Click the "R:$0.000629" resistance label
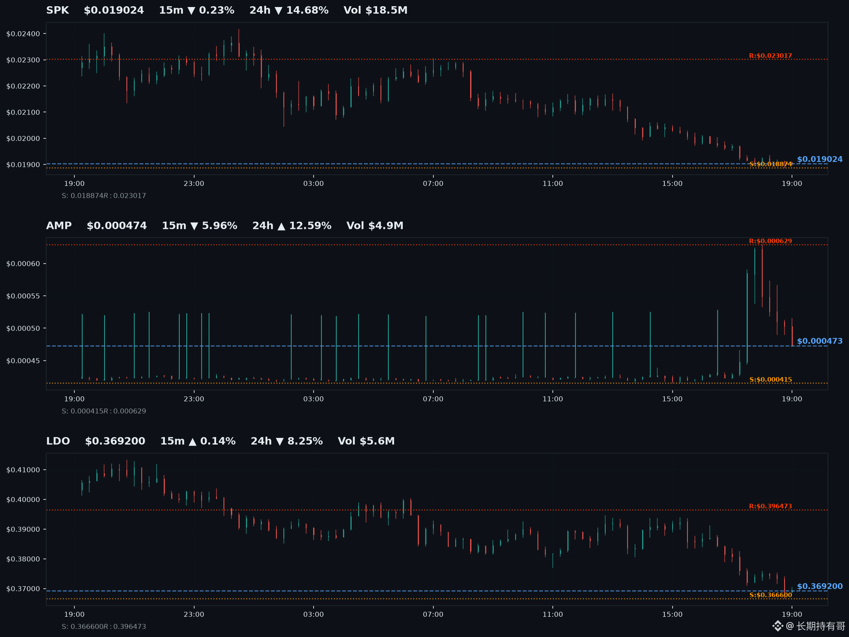Image resolution: width=849 pixels, height=637 pixels. click(x=771, y=241)
